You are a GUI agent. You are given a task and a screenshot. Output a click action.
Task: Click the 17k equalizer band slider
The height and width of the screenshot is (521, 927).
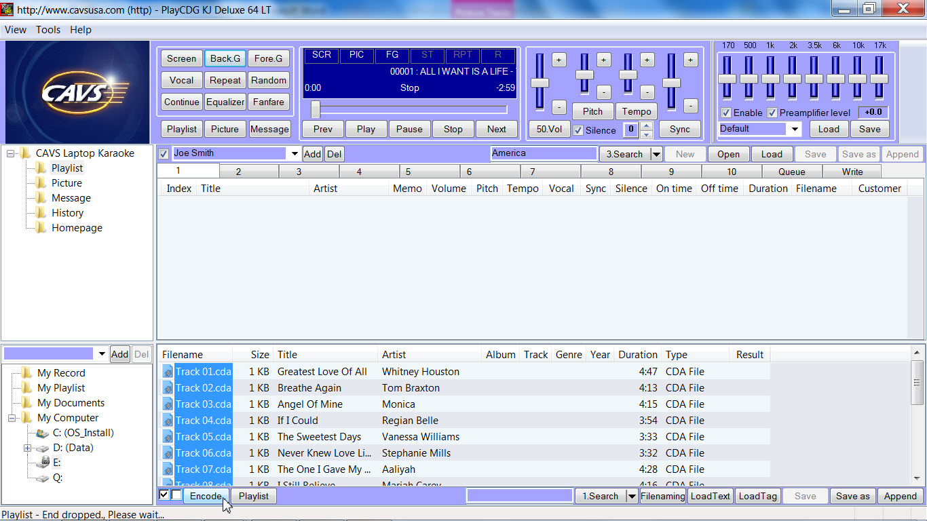879,79
